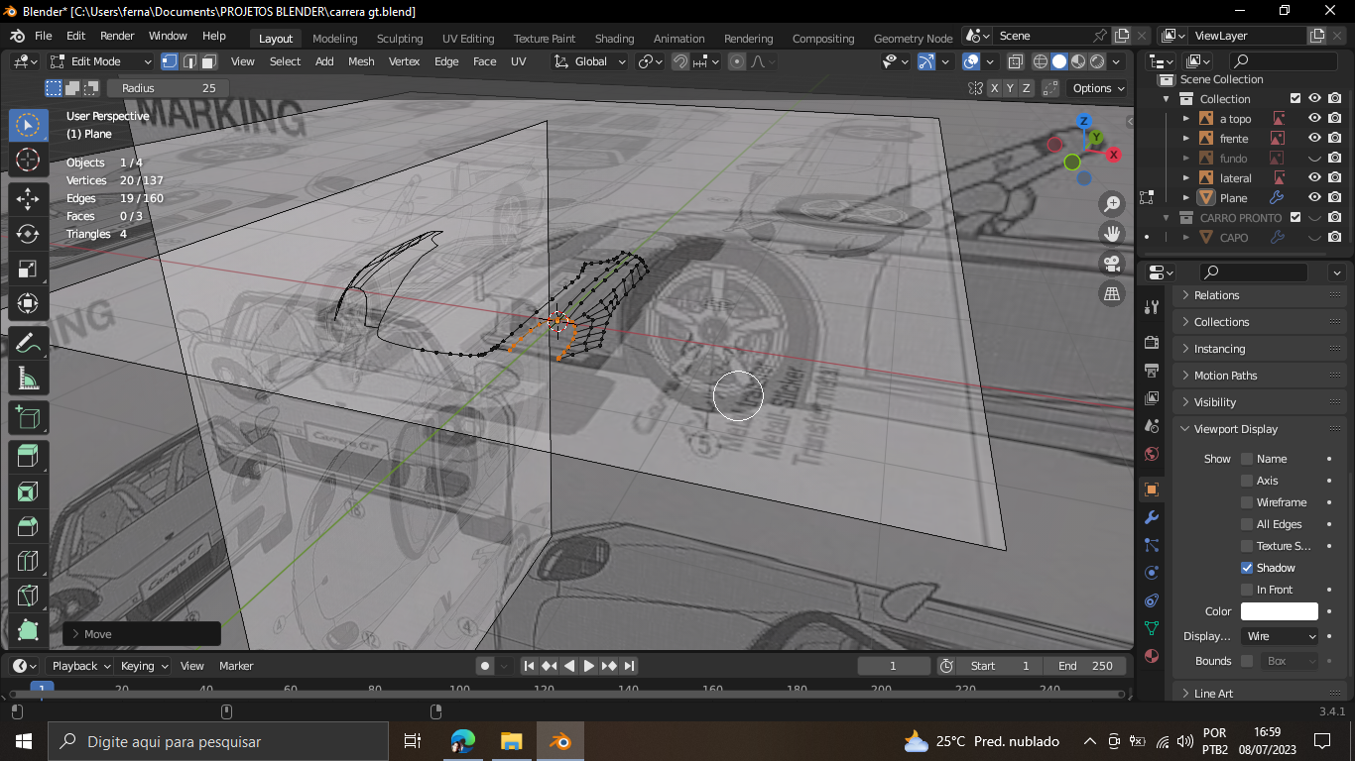Choose the Scale tool
The width and height of the screenshot is (1355, 761).
coord(28,270)
